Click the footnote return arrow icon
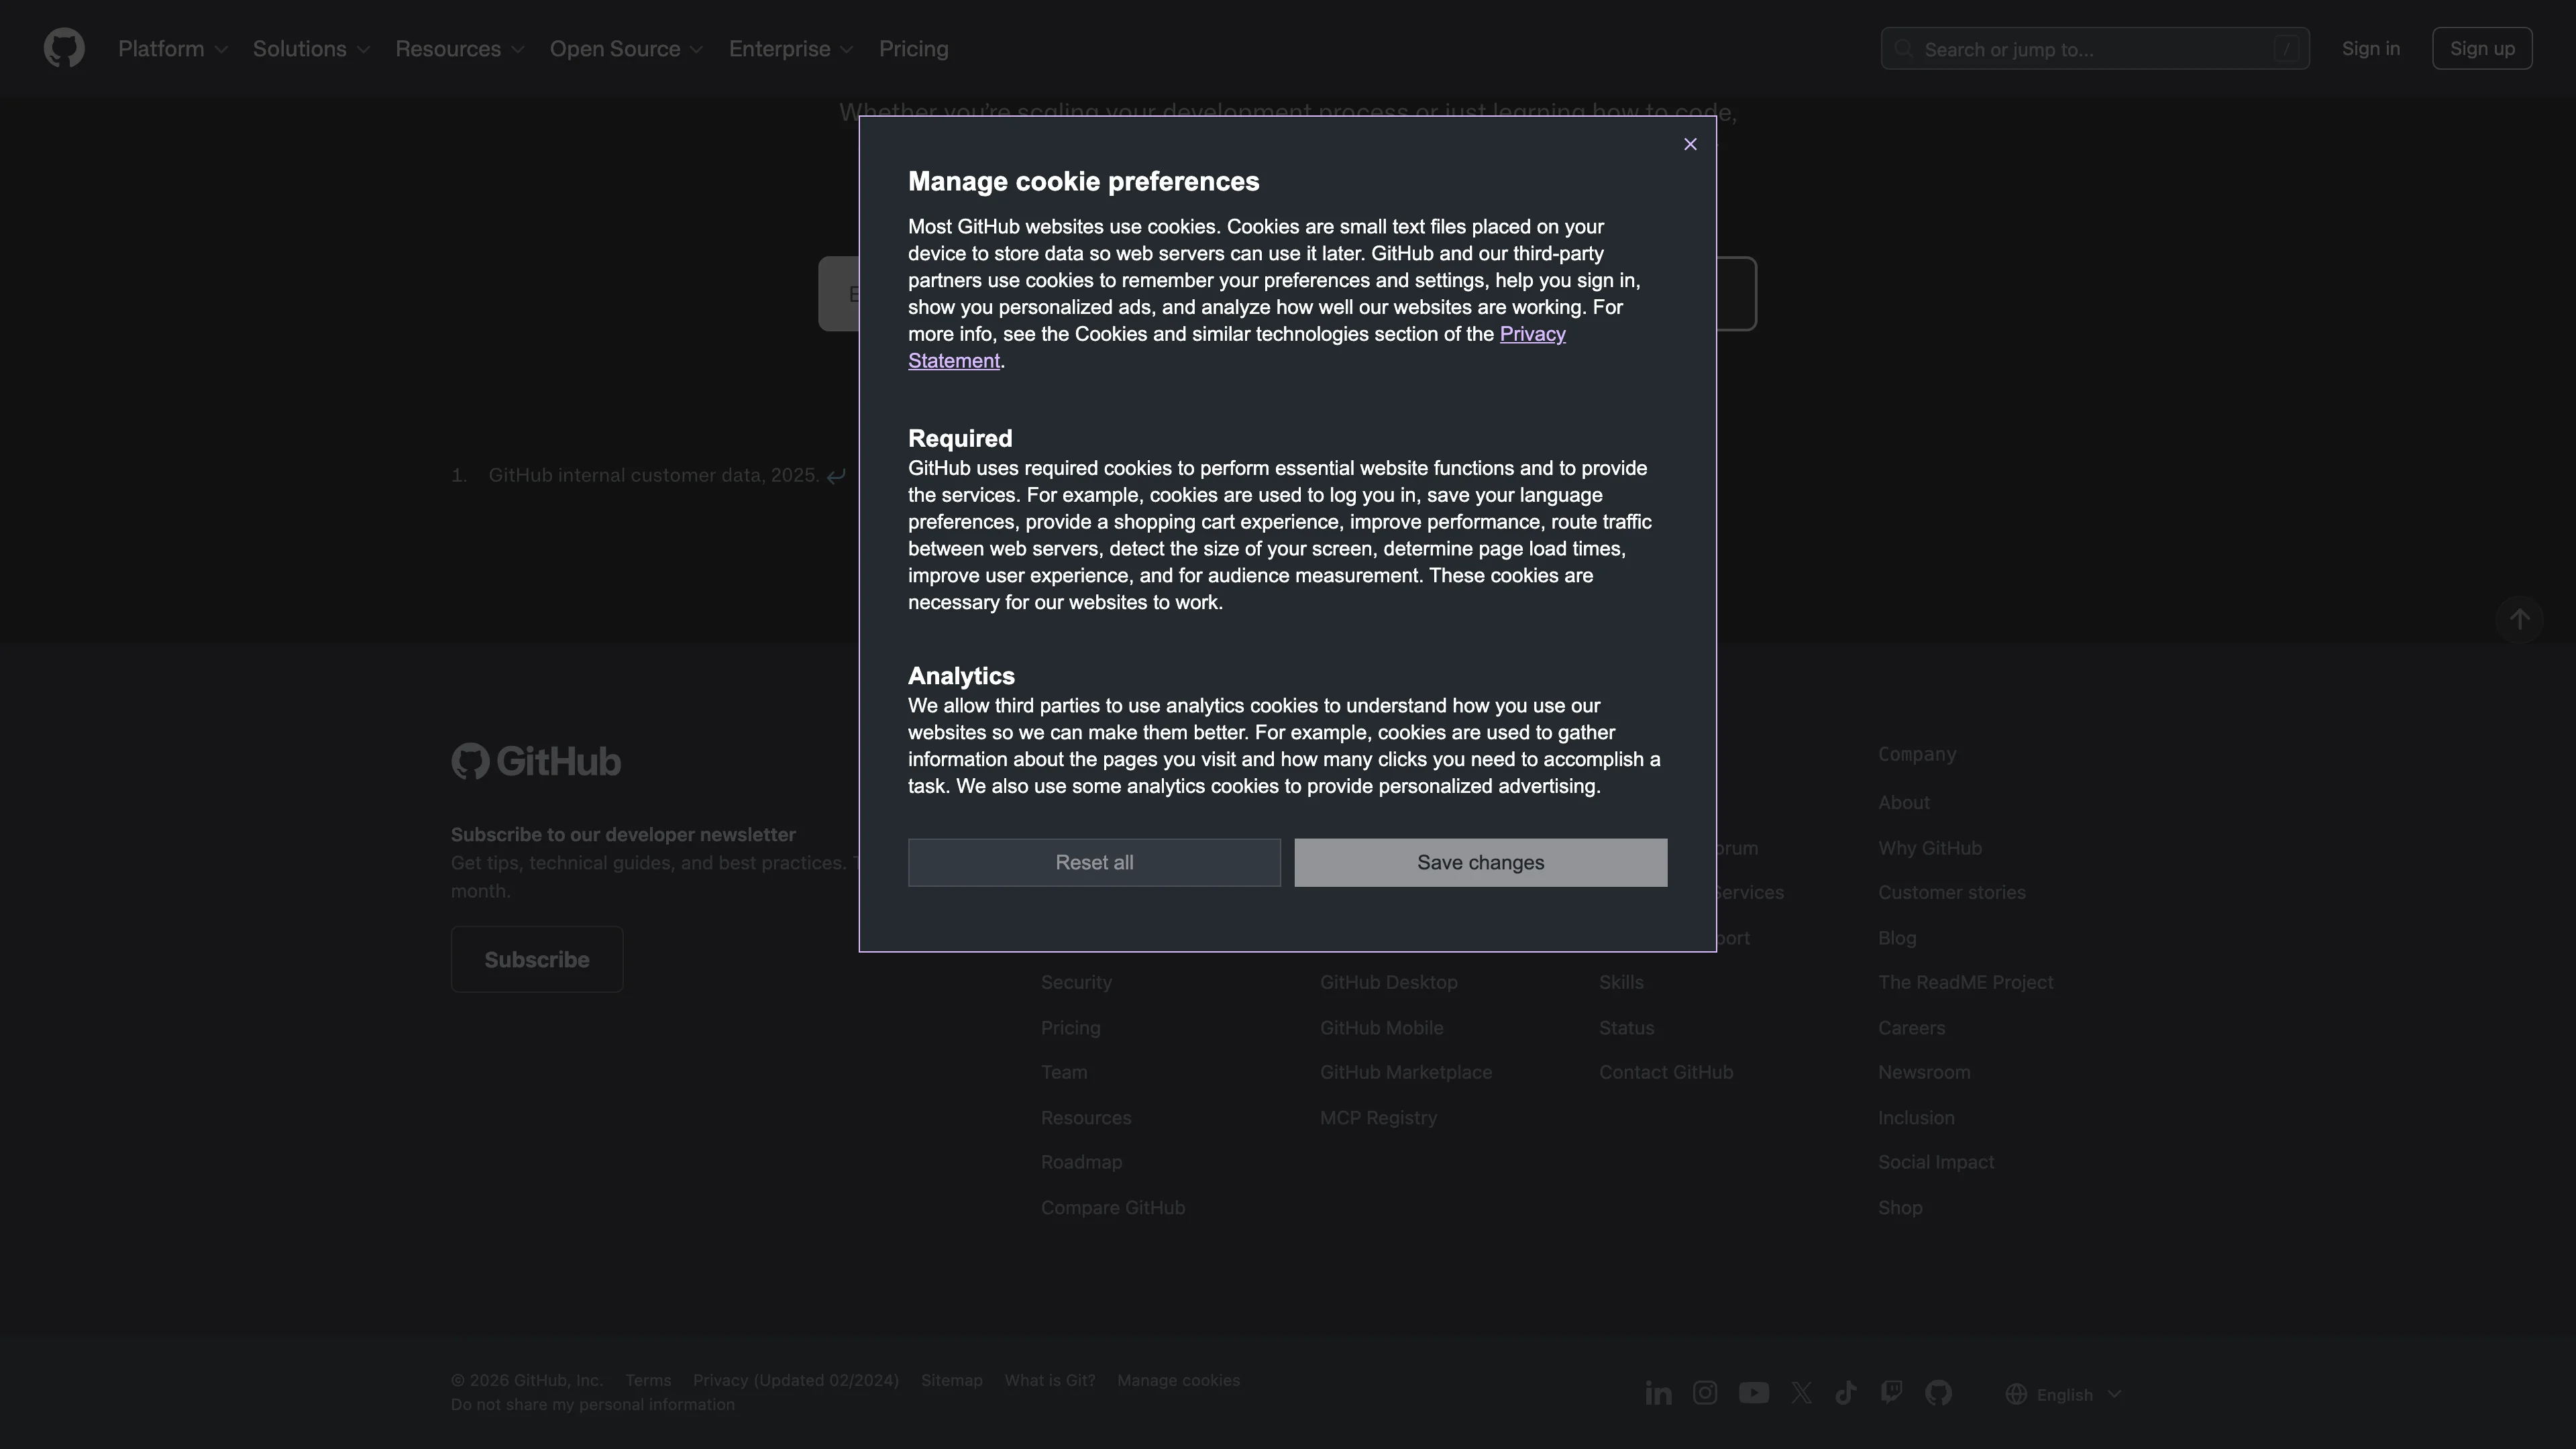The width and height of the screenshot is (2576, 1449). [836, 476]
